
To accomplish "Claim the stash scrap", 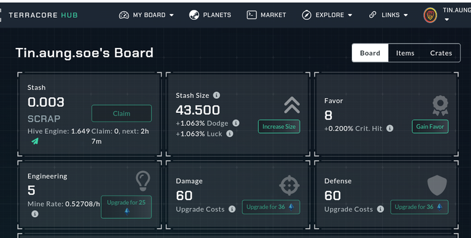I will (121, 113).
